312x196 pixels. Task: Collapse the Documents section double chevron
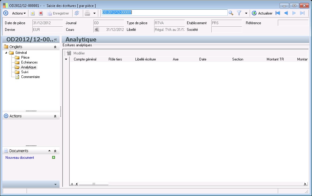pyautogui.click(x=55, y=151)
